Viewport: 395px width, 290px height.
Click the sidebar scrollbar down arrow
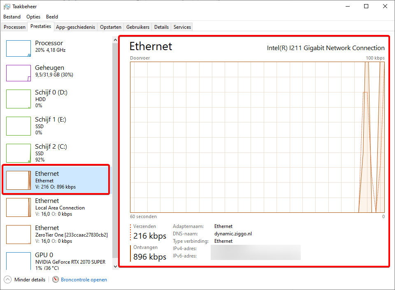tap(114, 266)
